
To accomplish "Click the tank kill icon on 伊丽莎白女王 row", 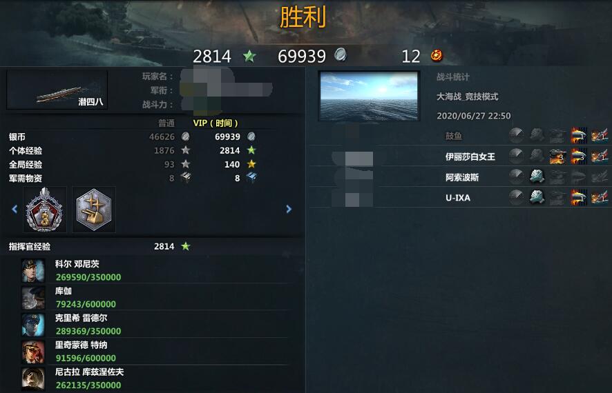I will [557, 157].
